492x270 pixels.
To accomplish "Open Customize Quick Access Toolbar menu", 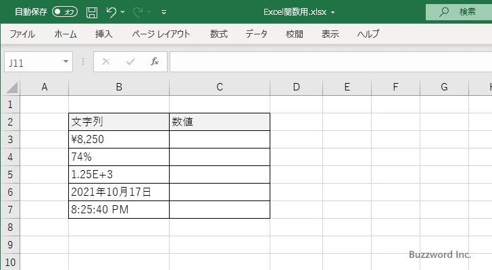I will (x=164, y=12).
